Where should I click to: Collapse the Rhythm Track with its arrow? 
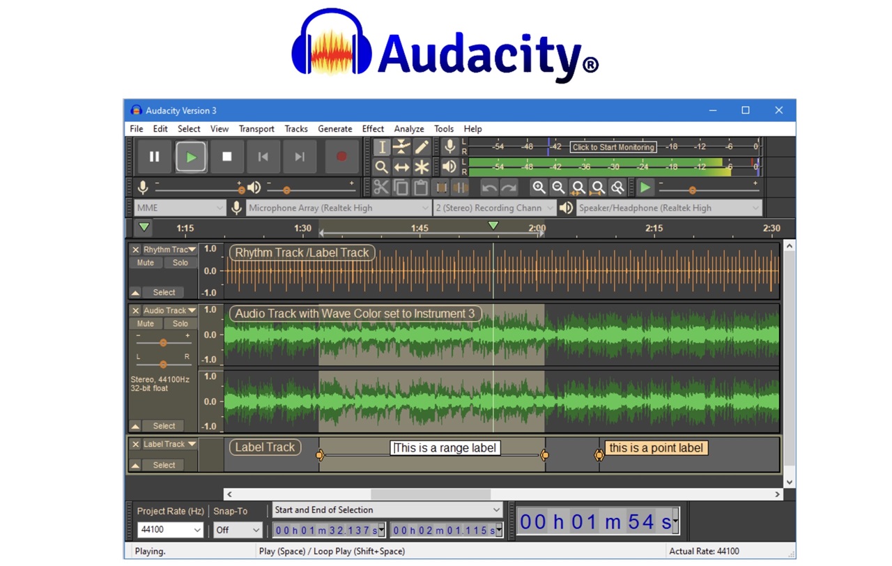click(135, 293)
